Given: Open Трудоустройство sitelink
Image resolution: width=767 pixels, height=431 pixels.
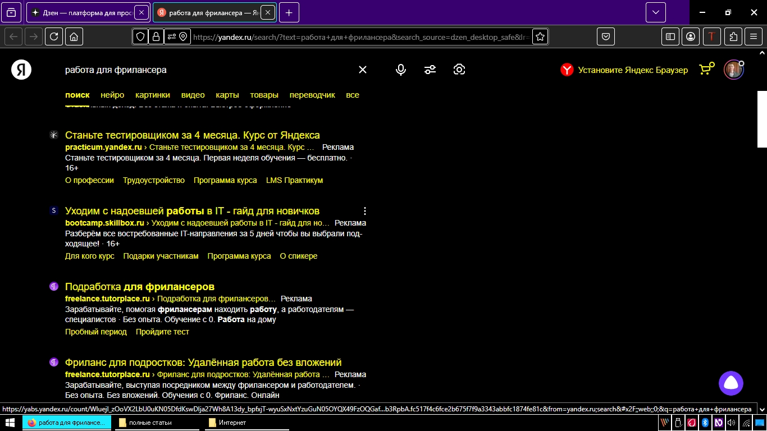Looking at the screenshot, I should pyautogui.click(x=154, y=180).
